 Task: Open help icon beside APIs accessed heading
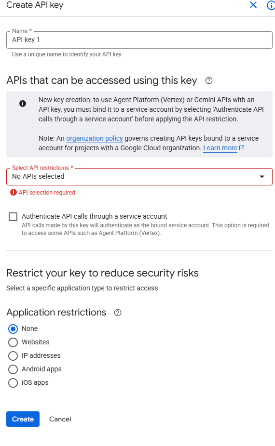click(209, 81)
